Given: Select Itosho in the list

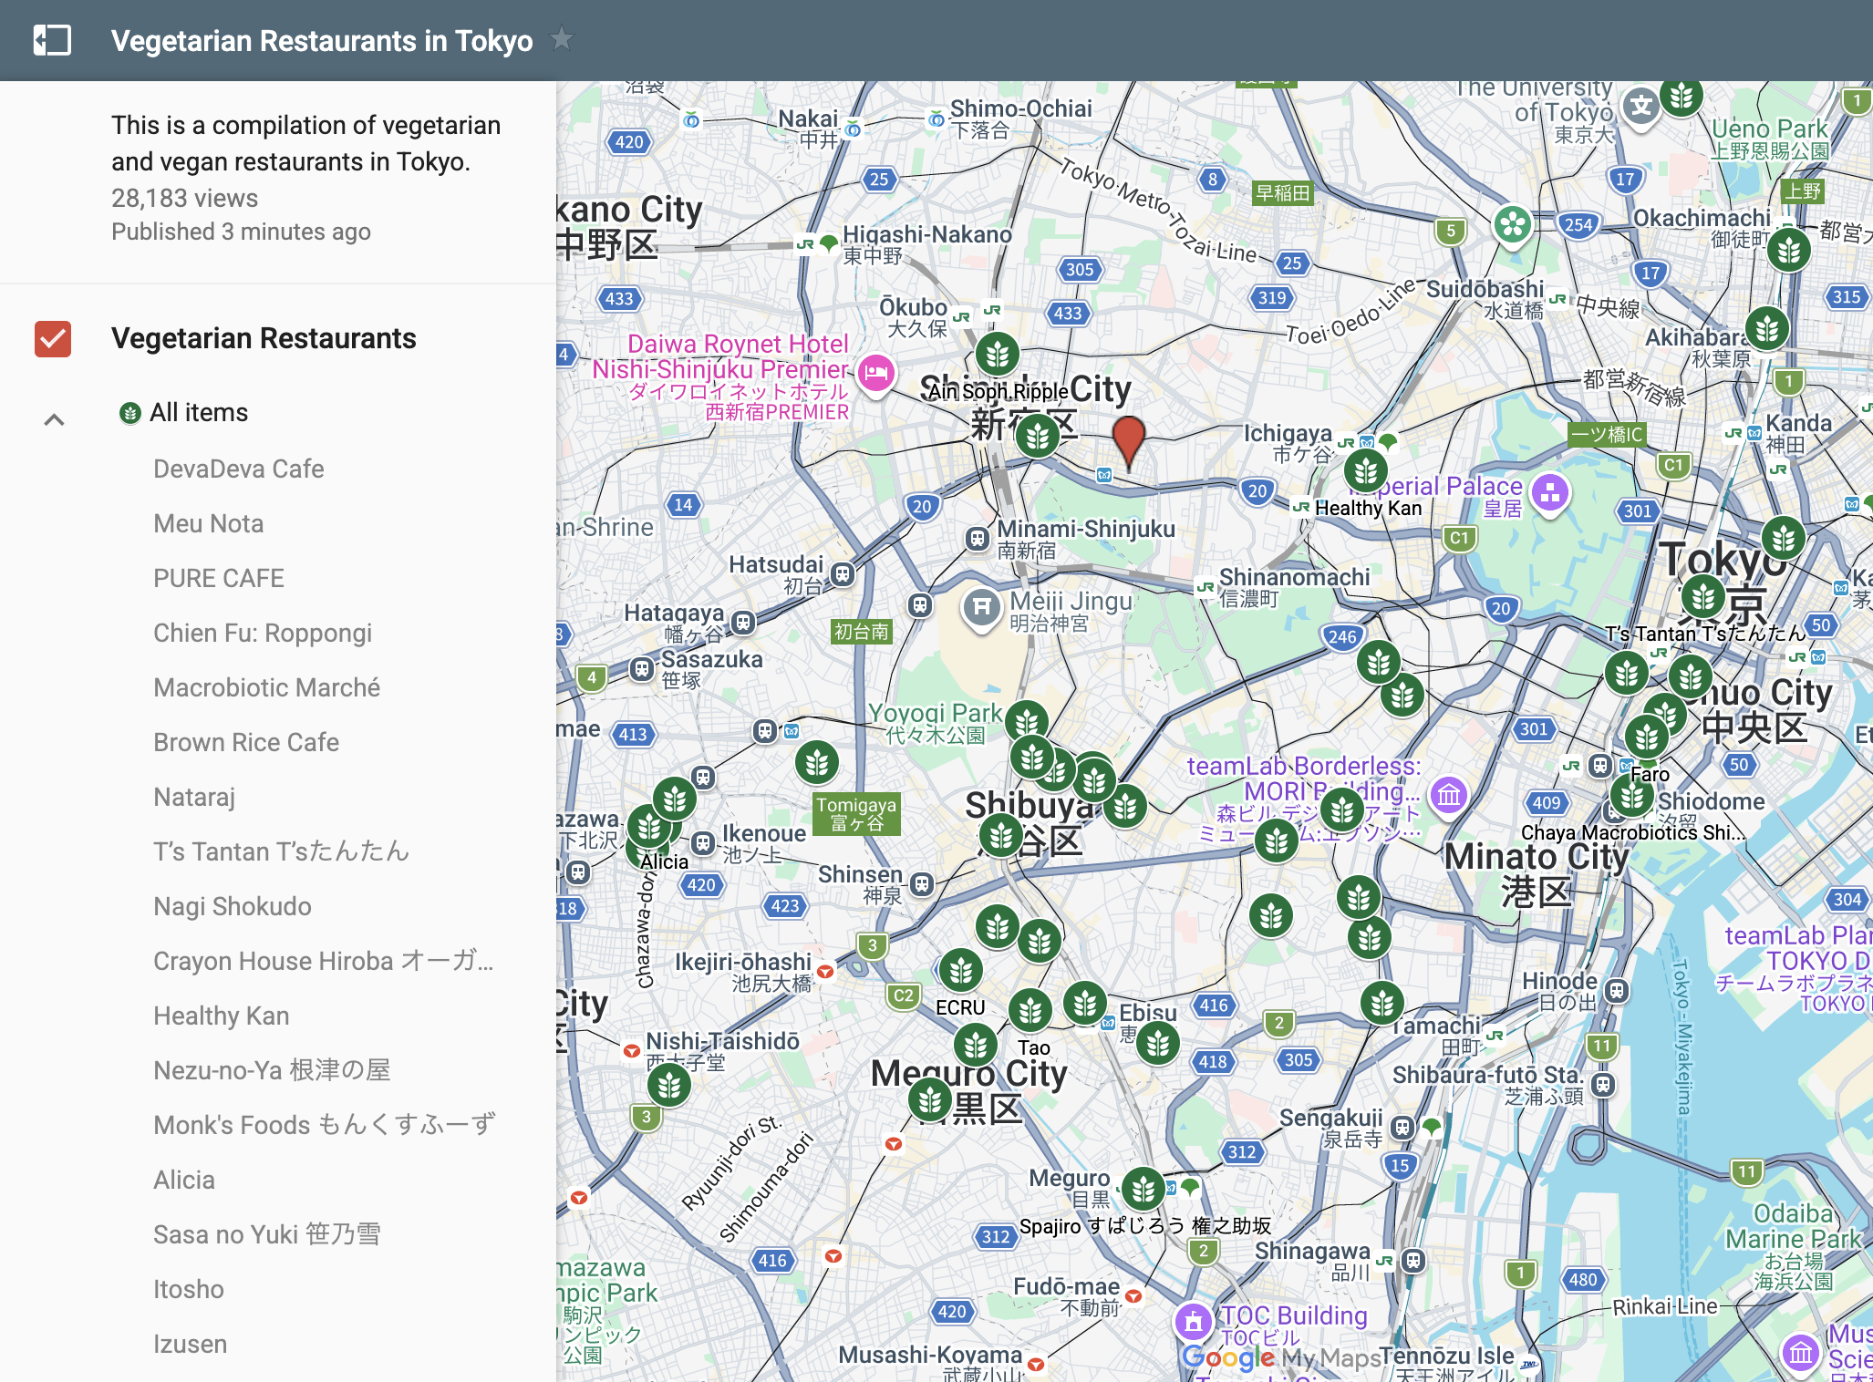Looking at the screenshot, I should click(x=189, y=1289).
